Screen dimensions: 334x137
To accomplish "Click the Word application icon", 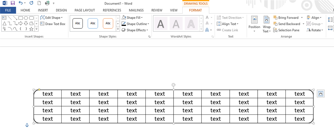I will point(5,3).
